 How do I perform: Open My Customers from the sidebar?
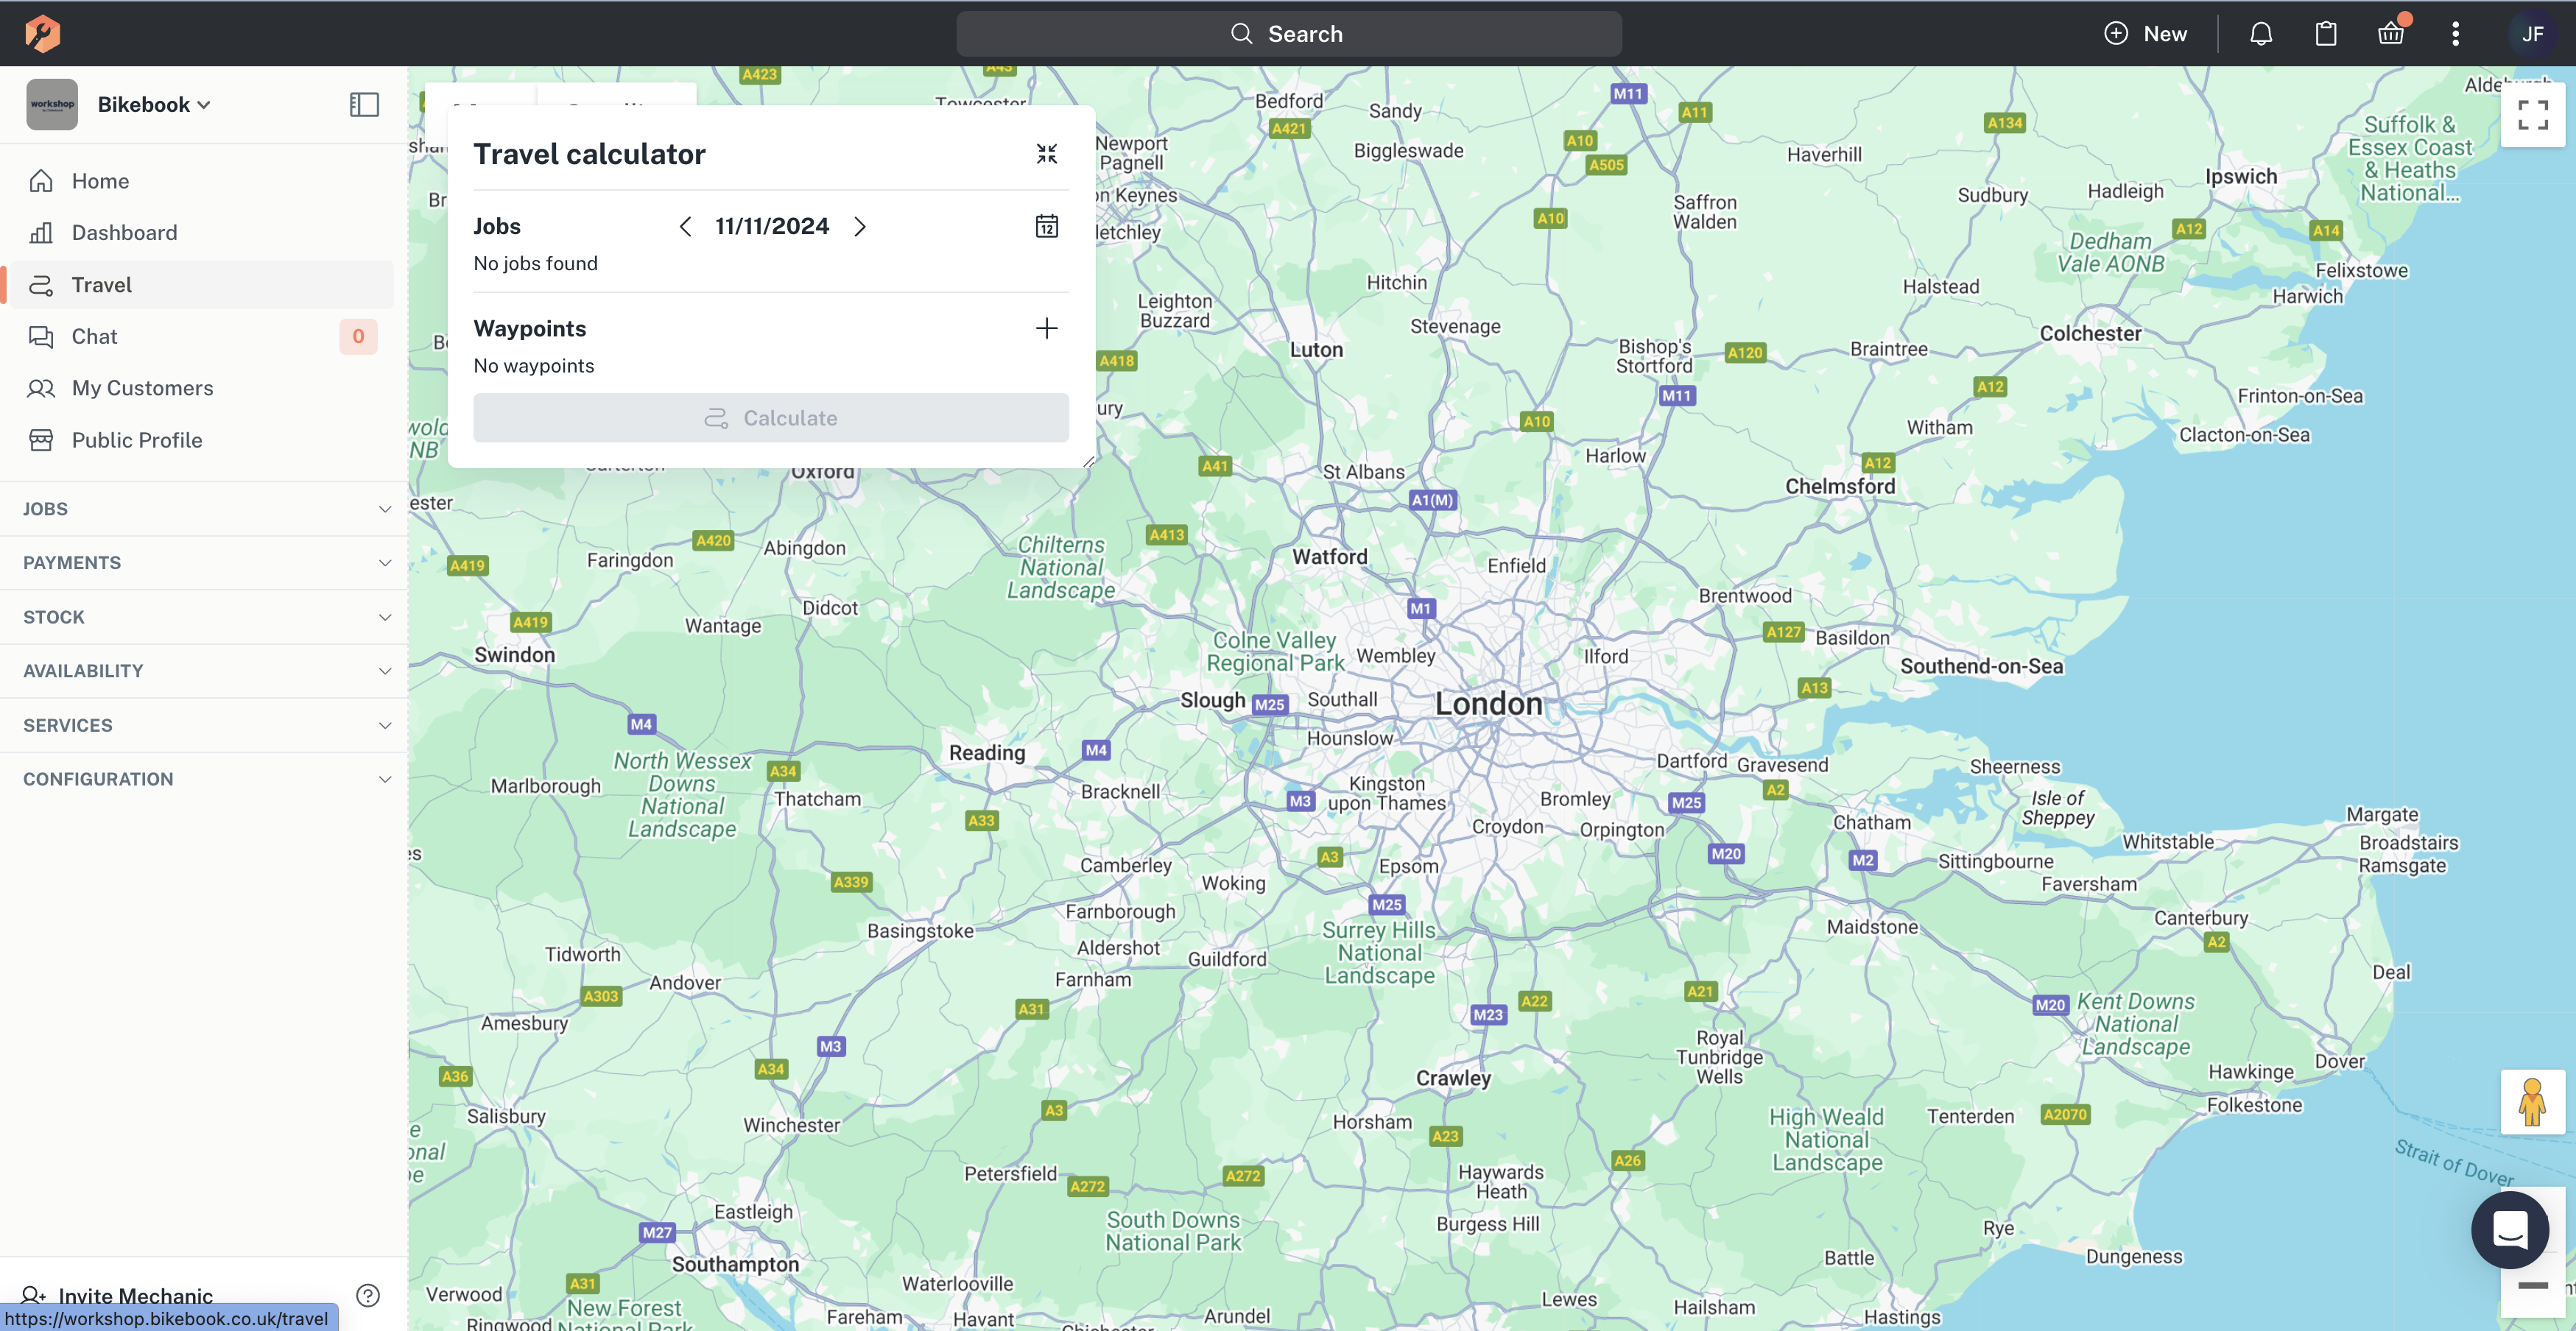(142, 388)
